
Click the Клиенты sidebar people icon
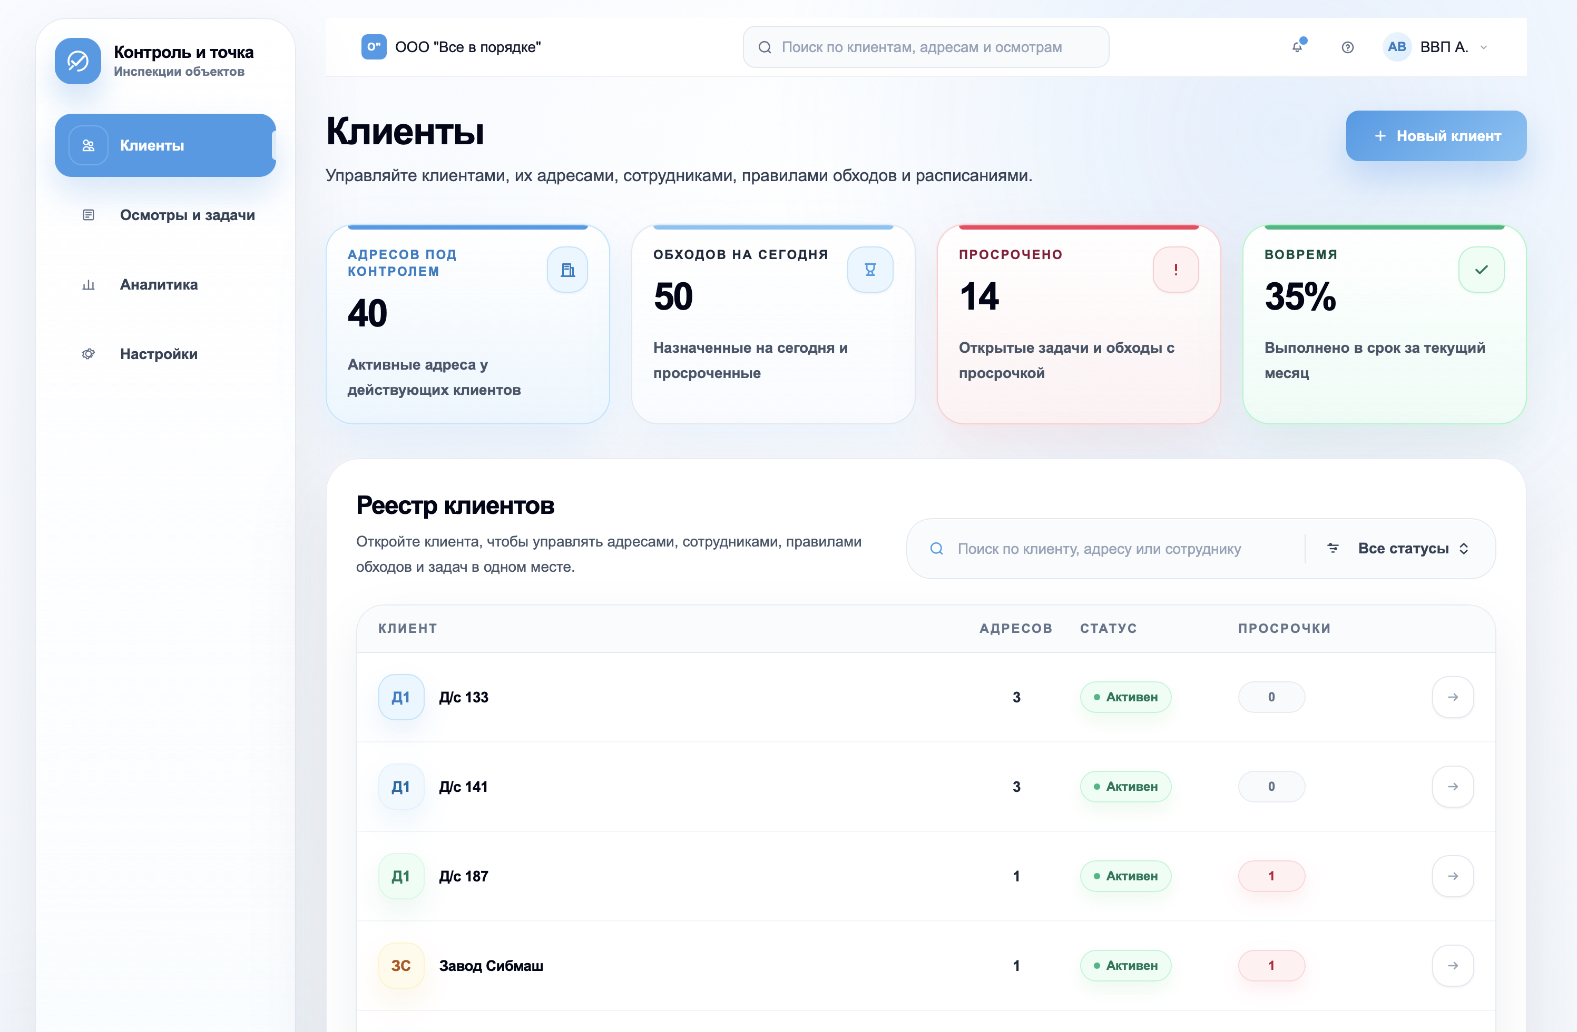[x=88, y=146]
